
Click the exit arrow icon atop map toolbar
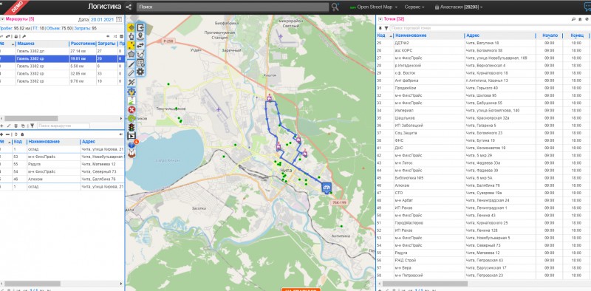click(140, 27)
